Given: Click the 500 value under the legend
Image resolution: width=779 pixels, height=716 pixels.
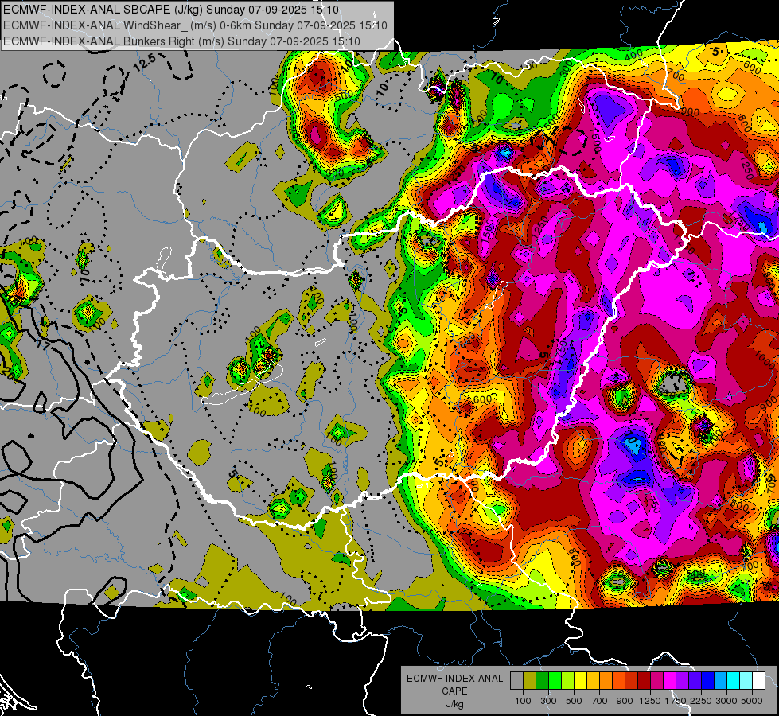Looking at the screenshot, I should tap(574, 701).
